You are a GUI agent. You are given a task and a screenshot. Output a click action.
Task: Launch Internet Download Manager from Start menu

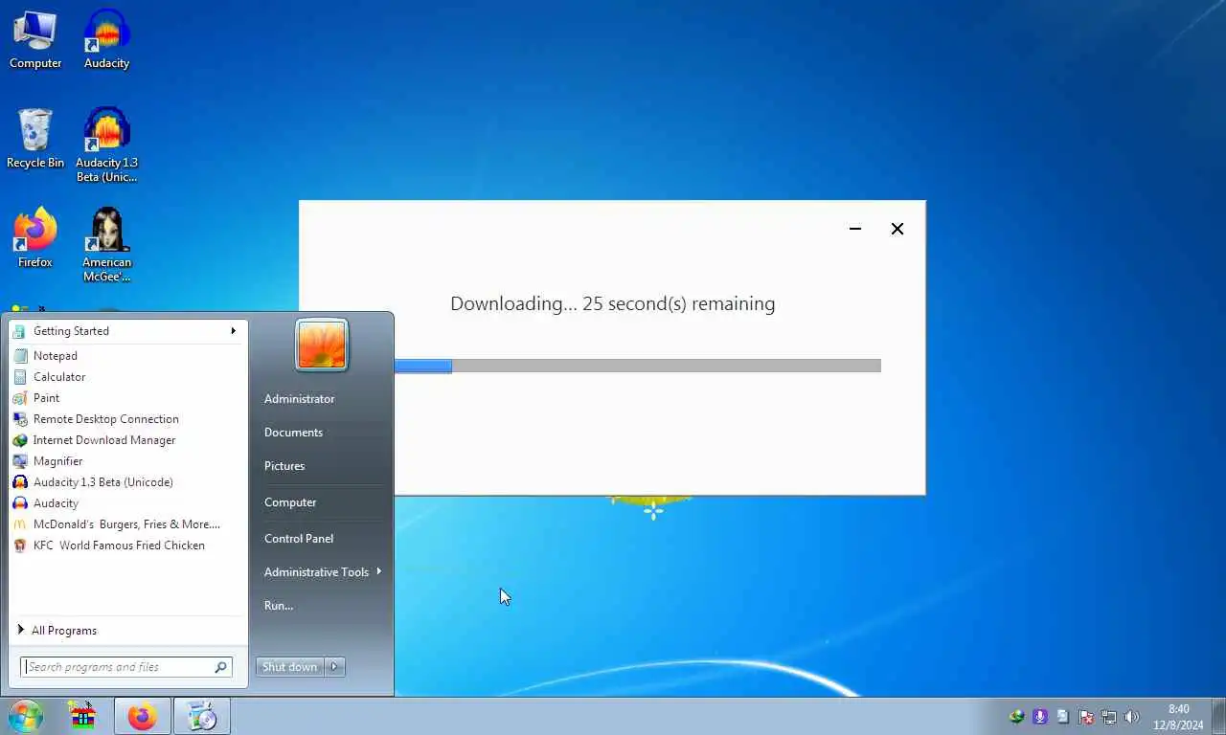[x=127, y=440]
